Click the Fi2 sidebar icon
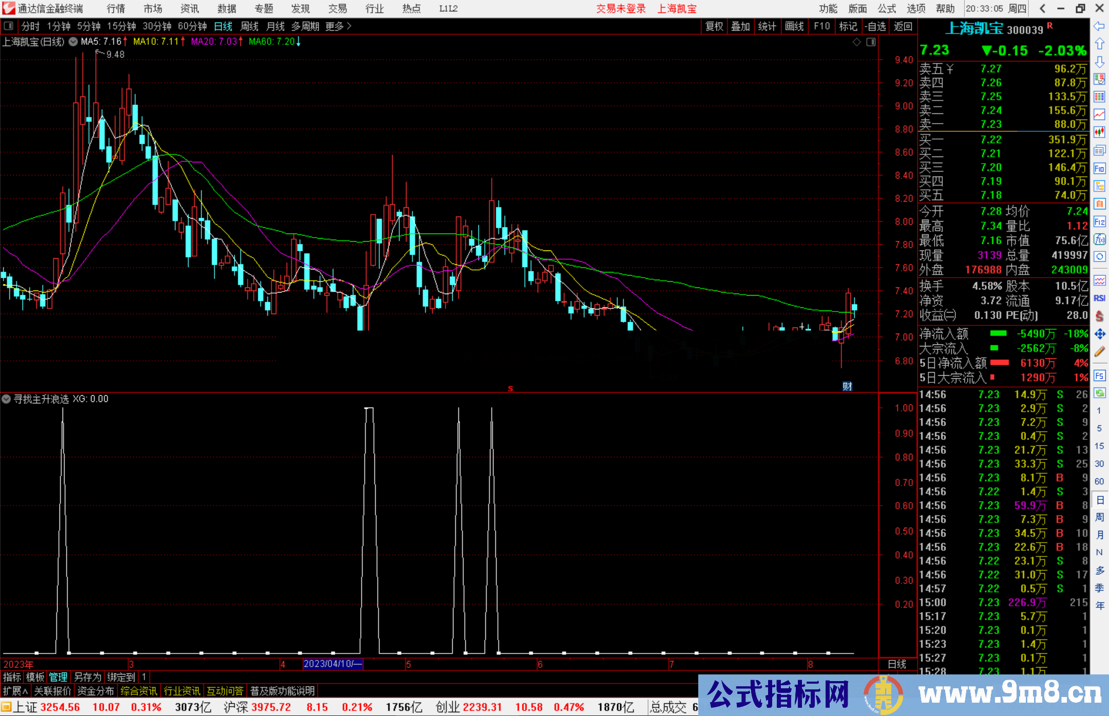 (x=1099, y=222)
